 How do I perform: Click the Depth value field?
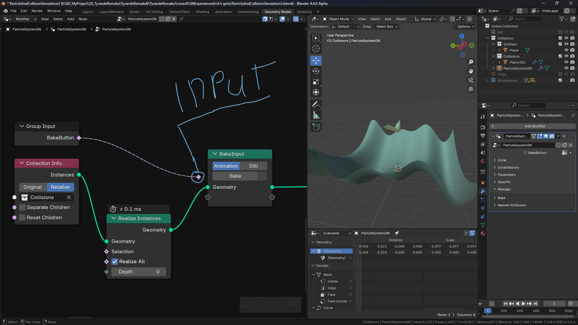click(139, 272)
